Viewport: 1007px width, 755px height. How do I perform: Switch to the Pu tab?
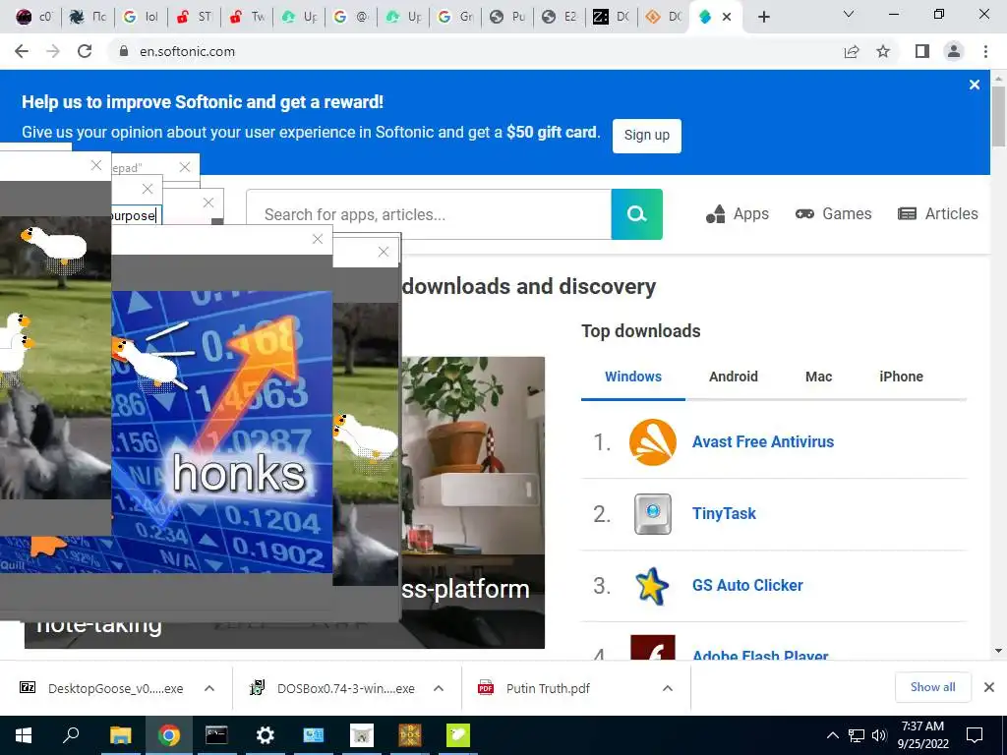click(509, 18)
